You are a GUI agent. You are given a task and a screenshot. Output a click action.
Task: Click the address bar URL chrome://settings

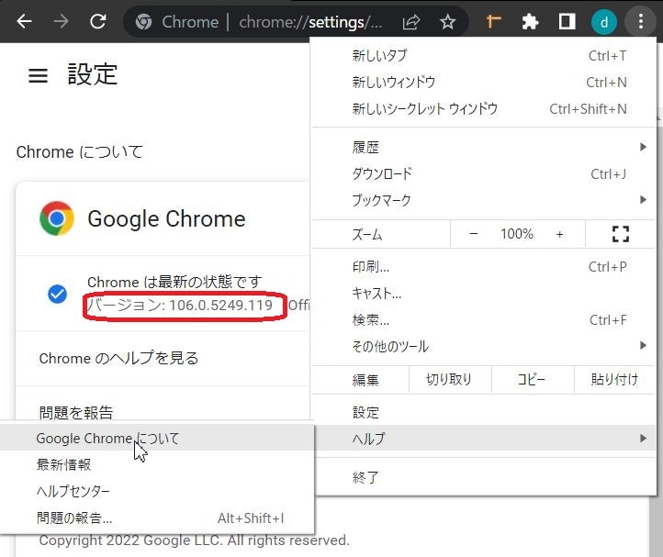[x=310, y=22]
